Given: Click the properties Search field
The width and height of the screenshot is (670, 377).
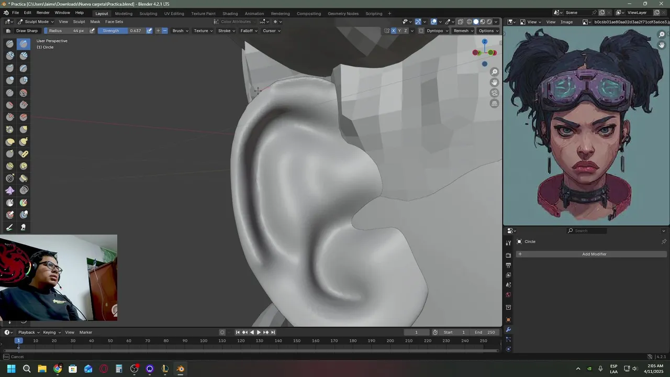Looking at the screenshot, I should (x=587, y=230).
